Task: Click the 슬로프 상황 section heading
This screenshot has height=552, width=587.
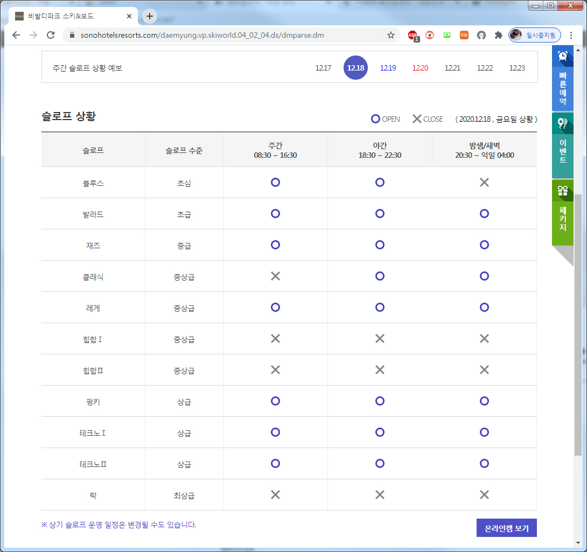Action: click(x=69, y=116)
